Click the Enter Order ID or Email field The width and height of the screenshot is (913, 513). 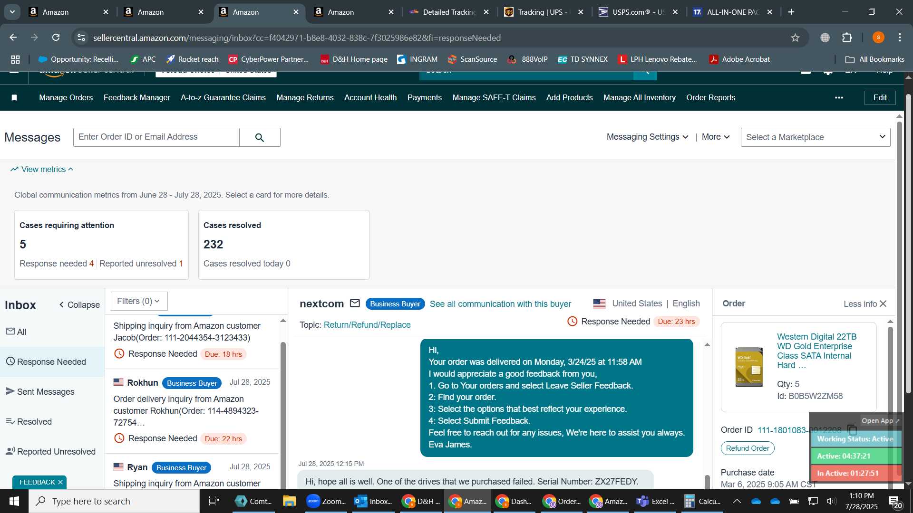(x=156, y=137)
